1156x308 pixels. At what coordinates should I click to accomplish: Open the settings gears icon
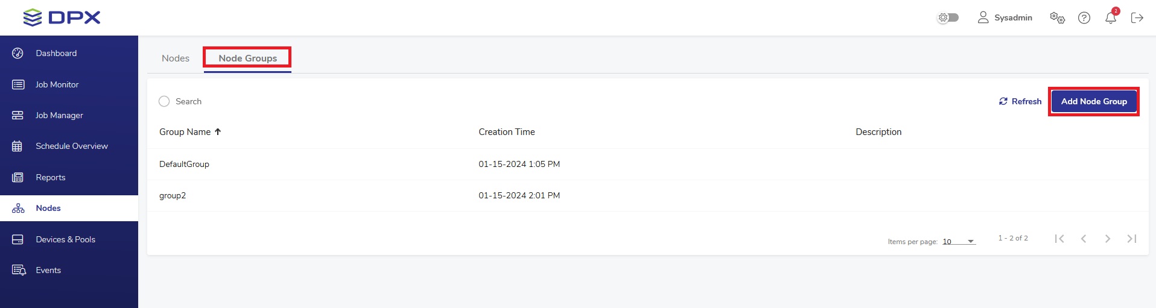(1057, 17)
